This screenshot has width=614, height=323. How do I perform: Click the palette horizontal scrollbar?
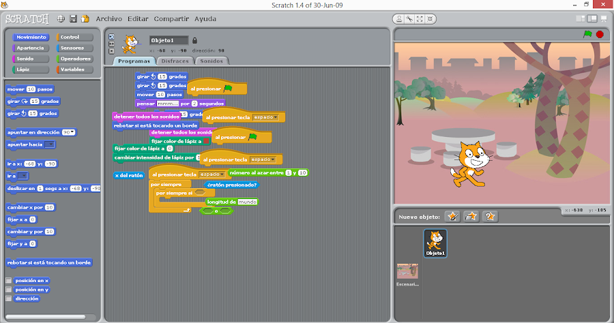point(46,317)
